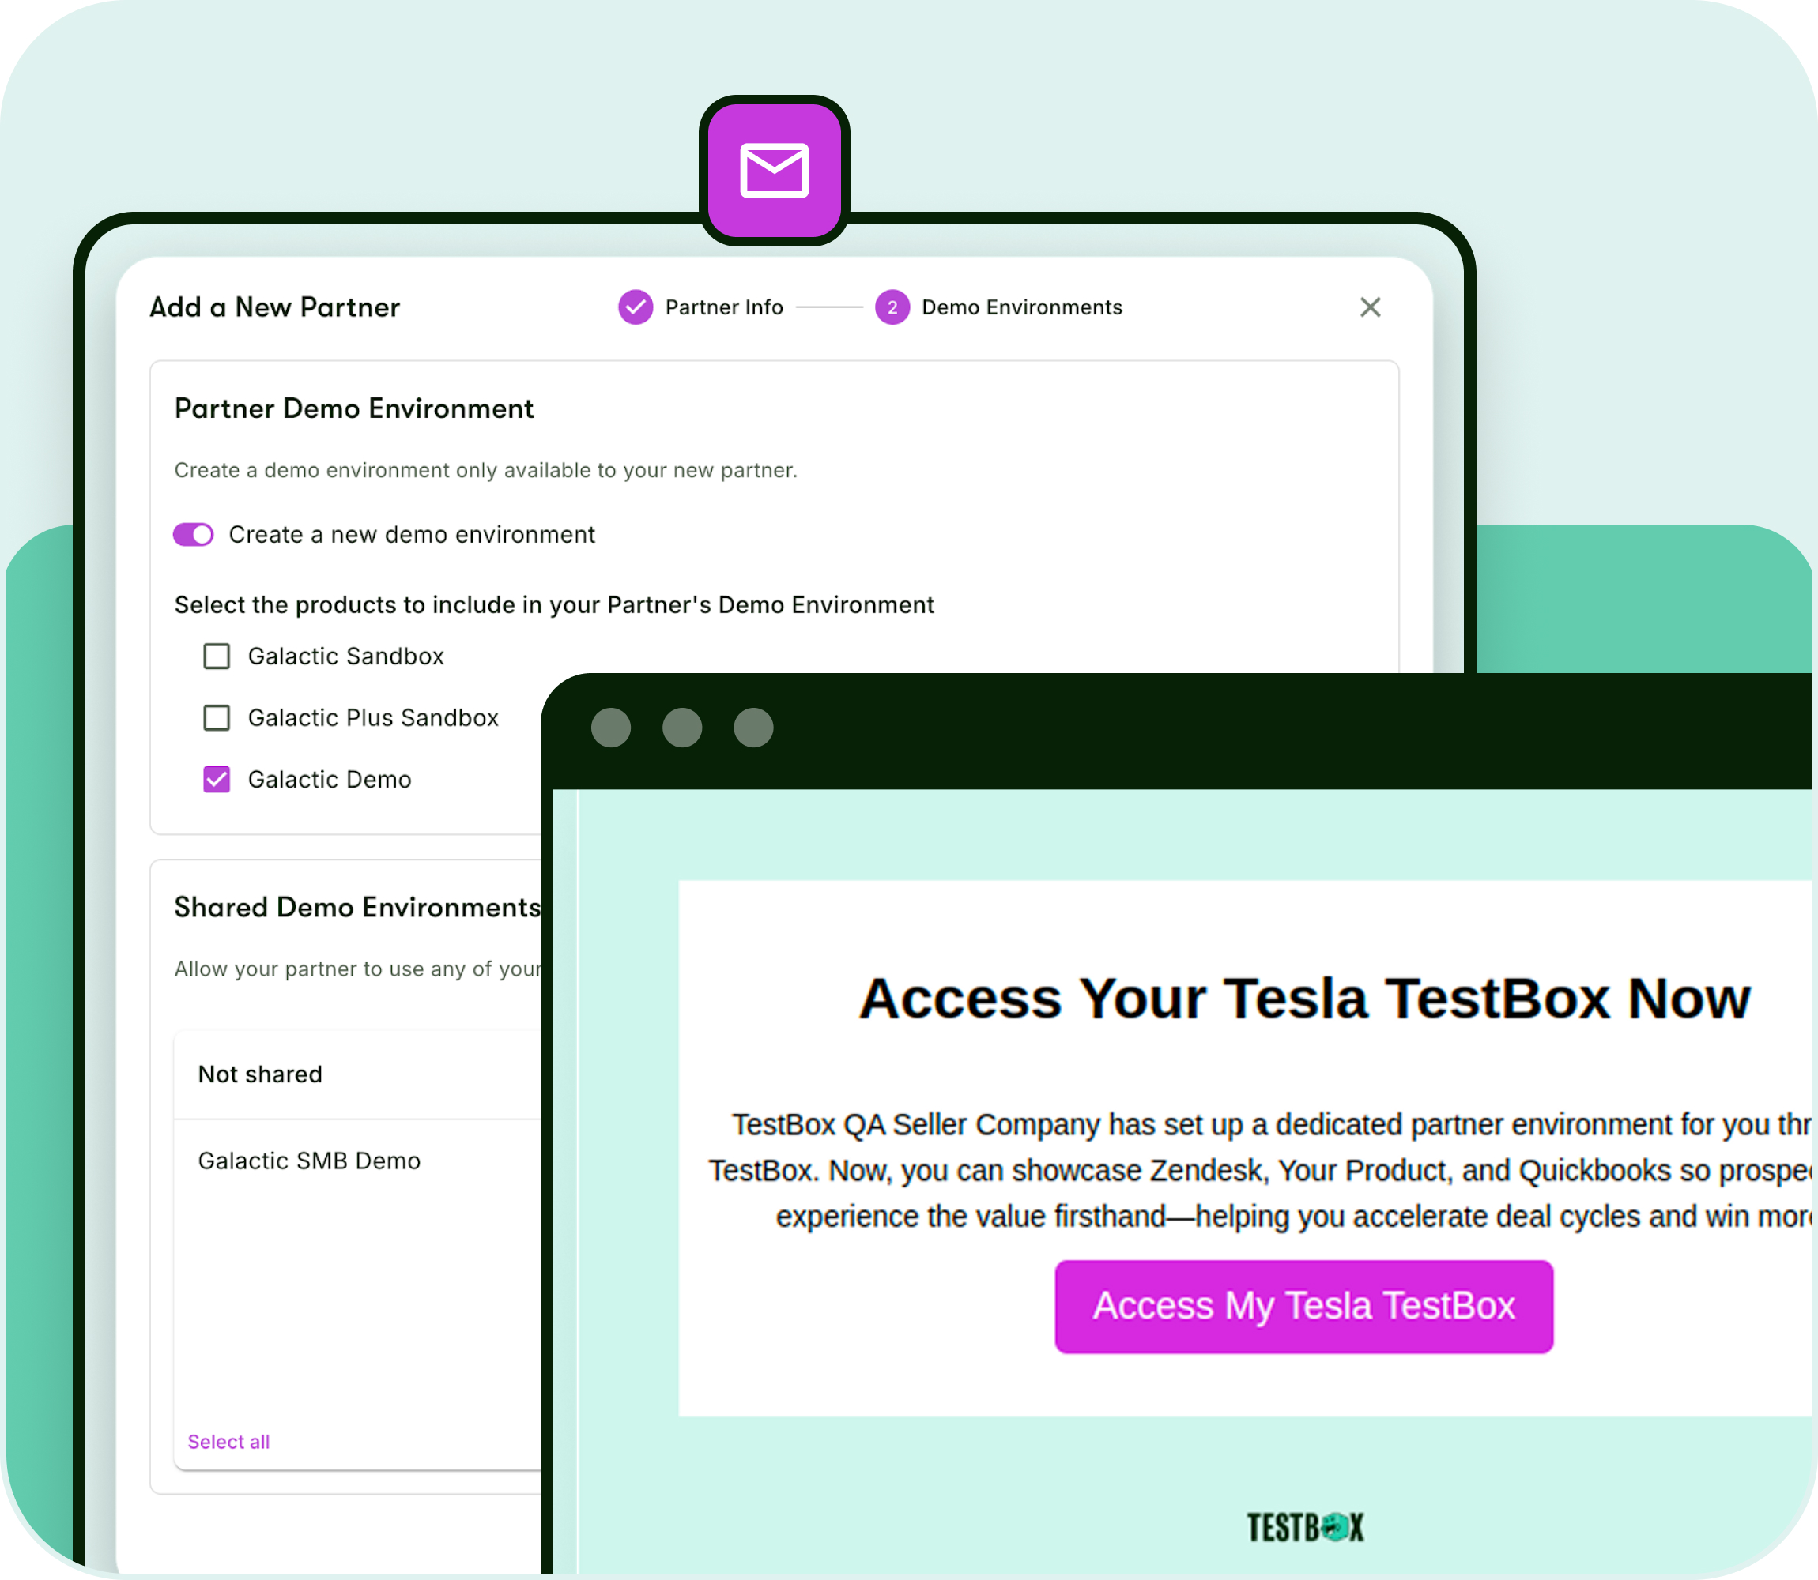Click the rightmost window control dot
The width and height of the screenshot is (1818, 1580).
point(752,727)
